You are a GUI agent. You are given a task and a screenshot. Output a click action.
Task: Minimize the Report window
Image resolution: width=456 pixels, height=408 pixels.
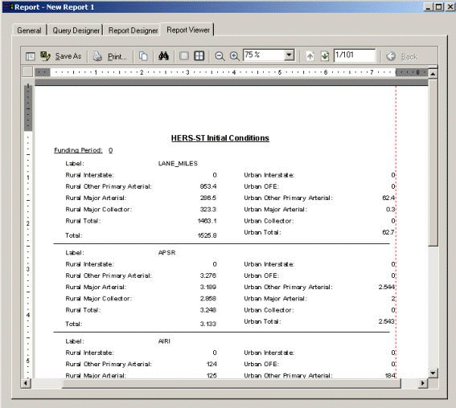coord(428,7)
